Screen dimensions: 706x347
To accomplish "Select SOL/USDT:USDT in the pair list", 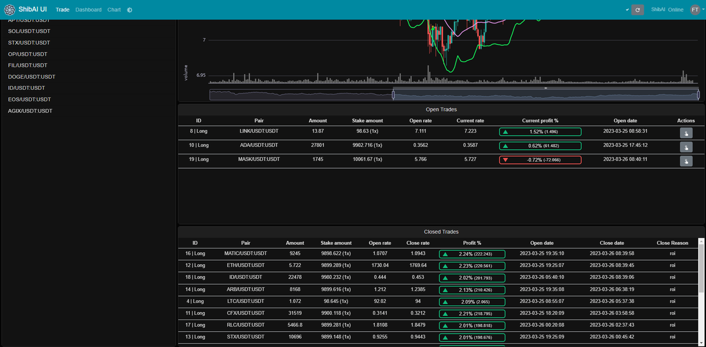I will pyautogui.click(x=29, y=31).
